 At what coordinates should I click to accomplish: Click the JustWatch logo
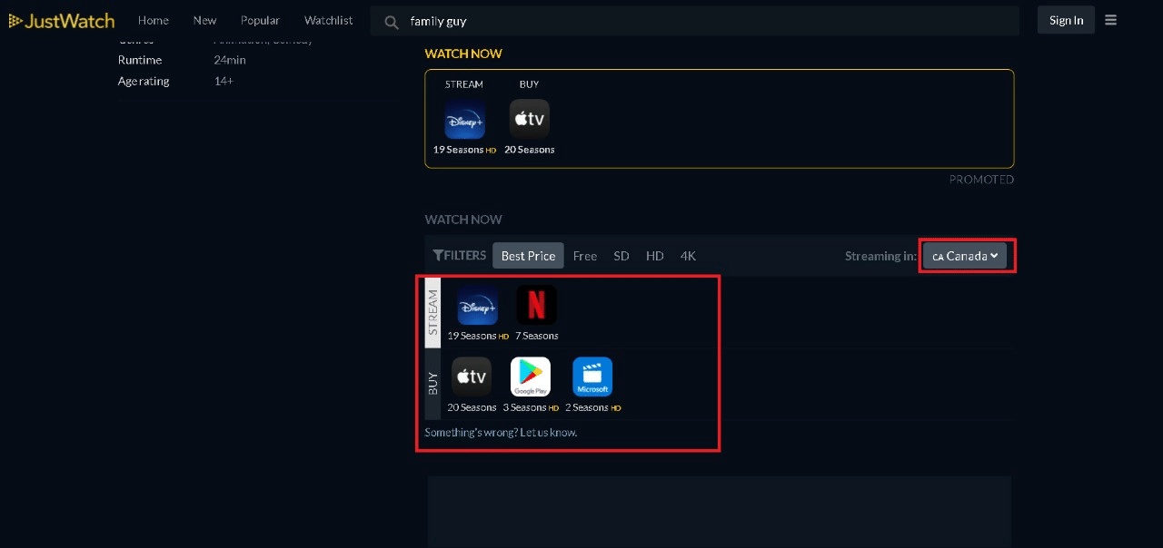click(62, 20)
